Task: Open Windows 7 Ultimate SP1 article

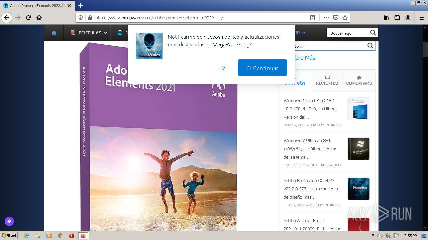Action: pyautogui.click(x=310, y=149)
